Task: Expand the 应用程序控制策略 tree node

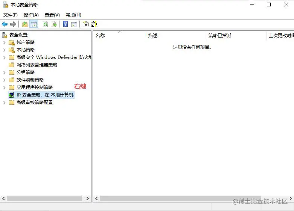Action: point(4,87)
